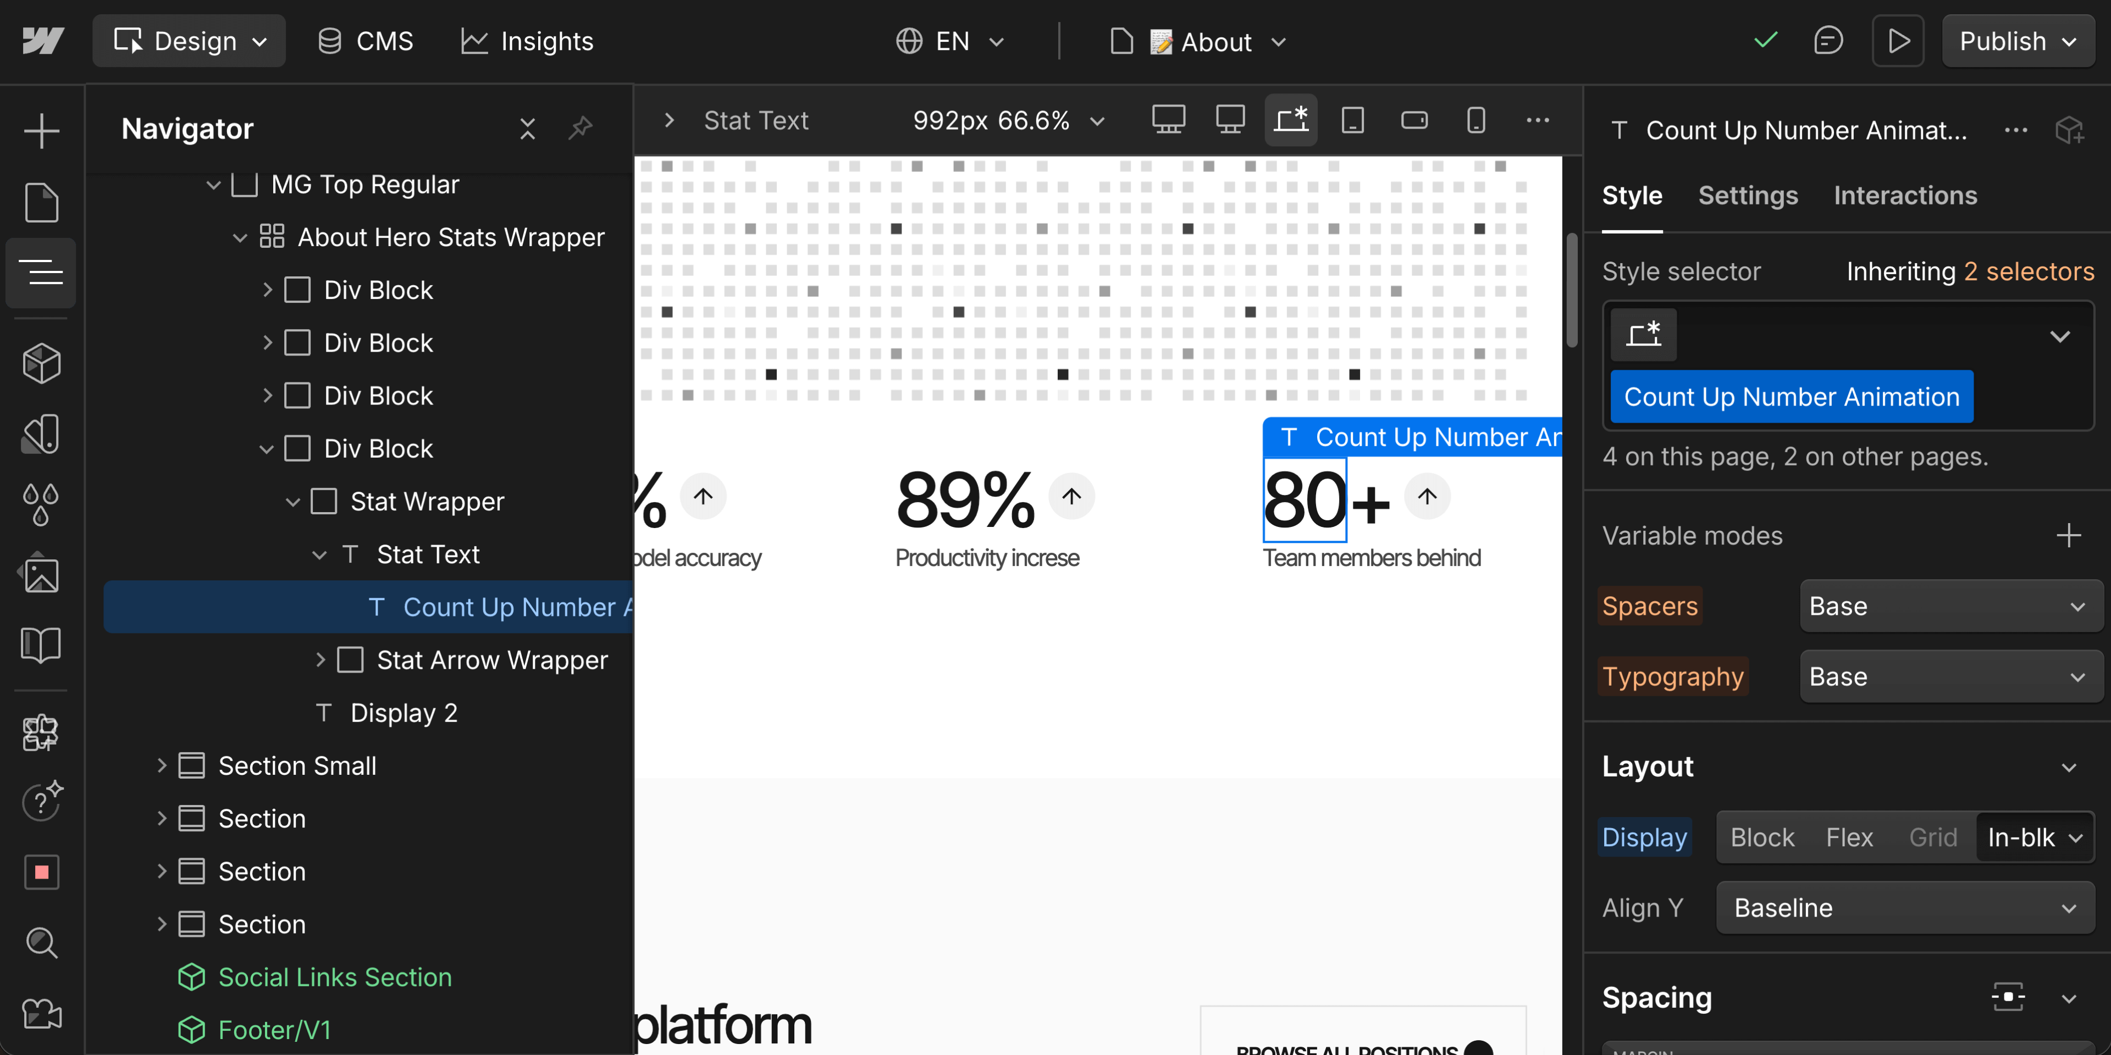
Task: Switch to the Interactions tab
Action: click(x=1905, y=195)
